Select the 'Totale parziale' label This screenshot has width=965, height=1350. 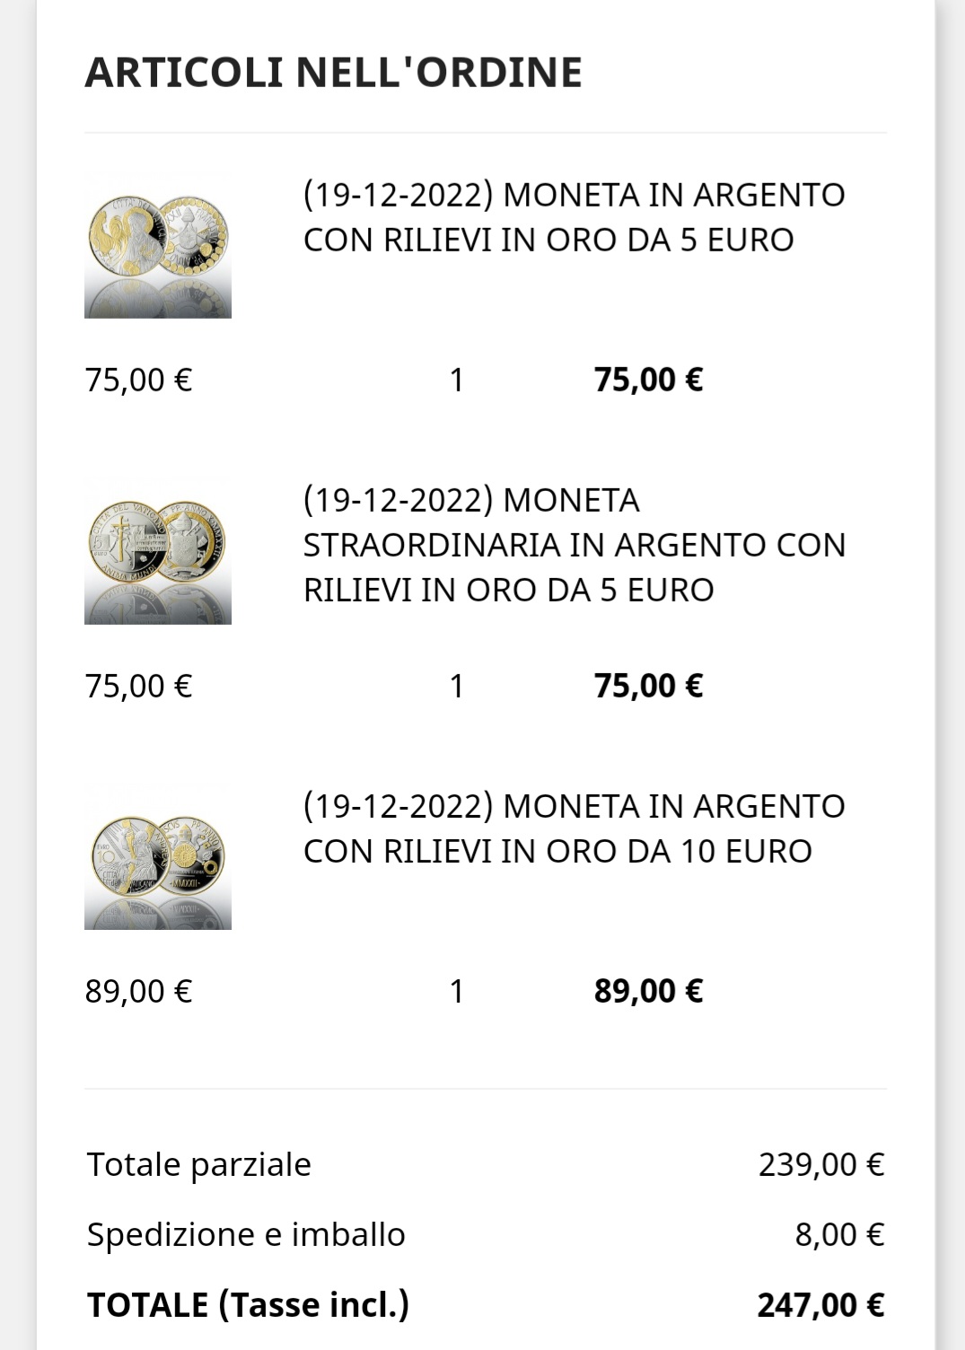click(199, 1164)
